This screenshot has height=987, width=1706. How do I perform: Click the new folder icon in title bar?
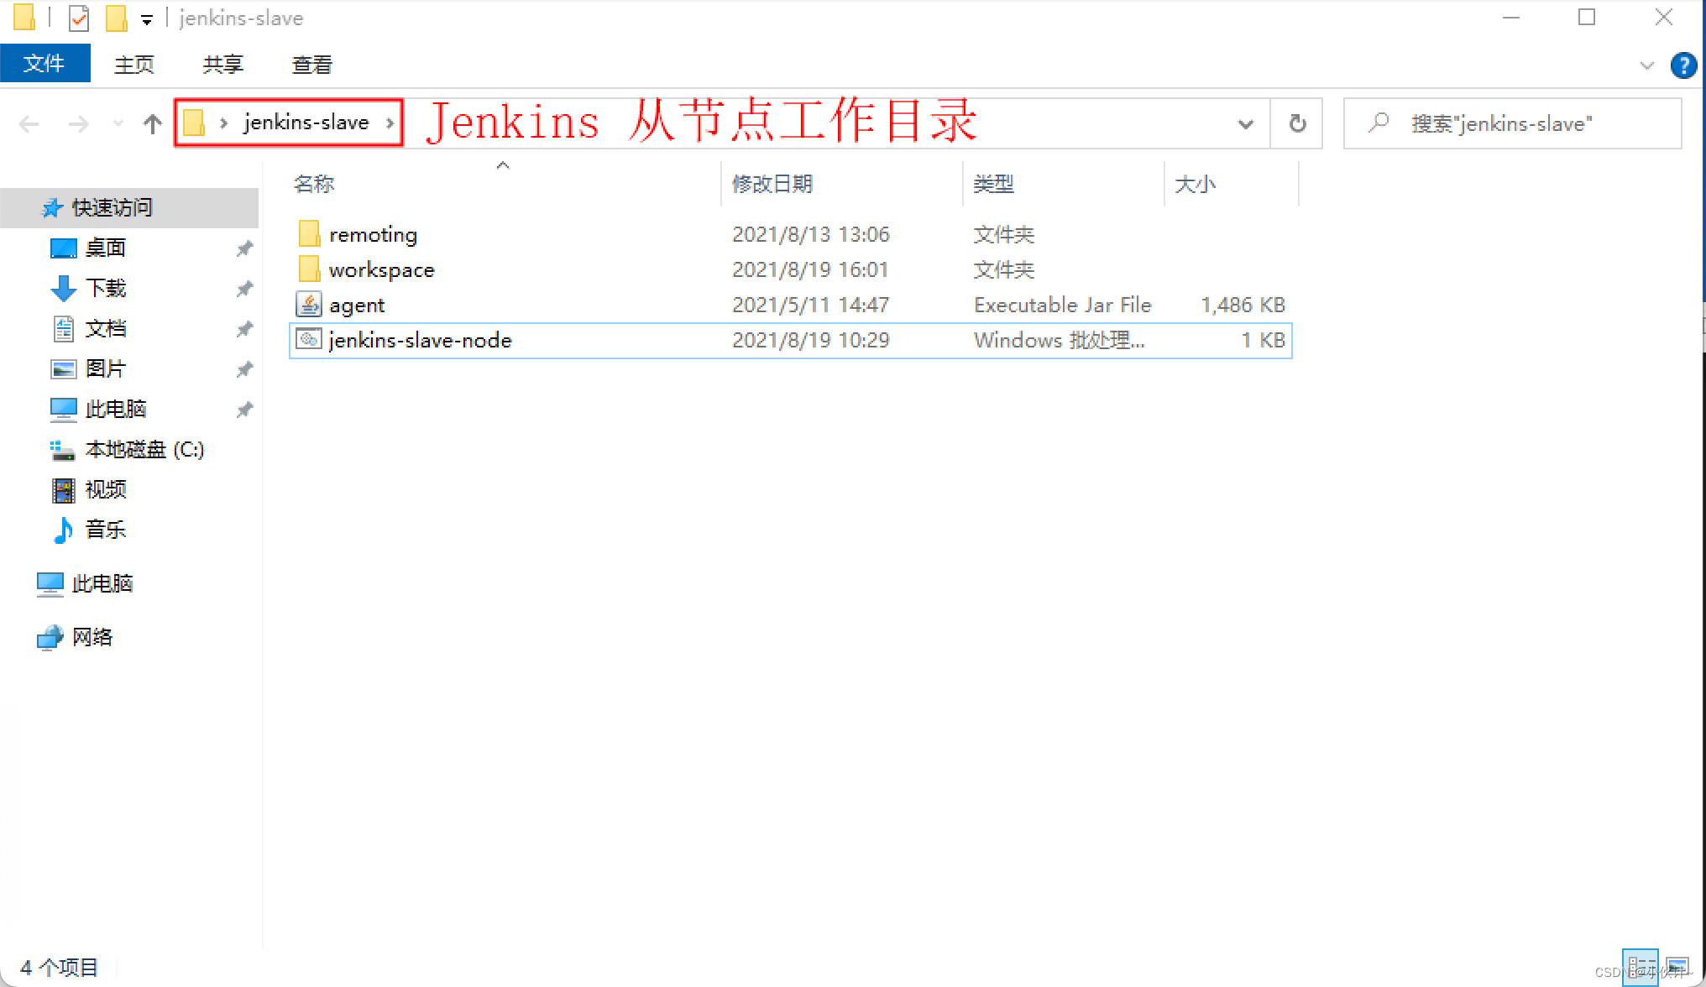pos(116,18)
